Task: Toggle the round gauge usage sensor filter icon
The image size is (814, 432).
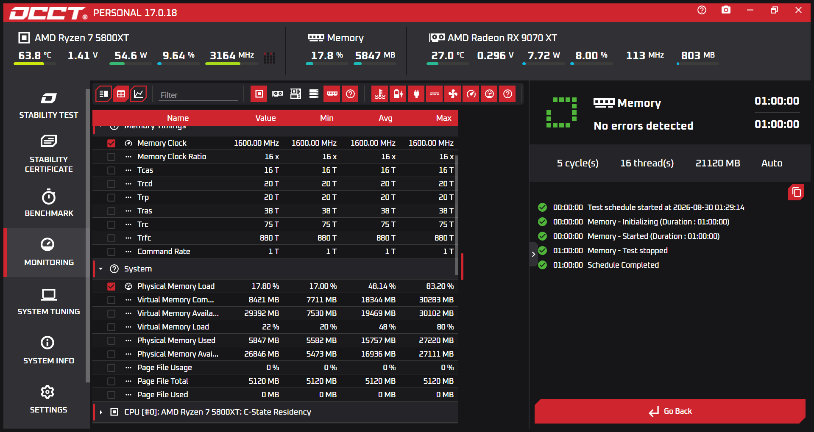Action: click(489, 94)
